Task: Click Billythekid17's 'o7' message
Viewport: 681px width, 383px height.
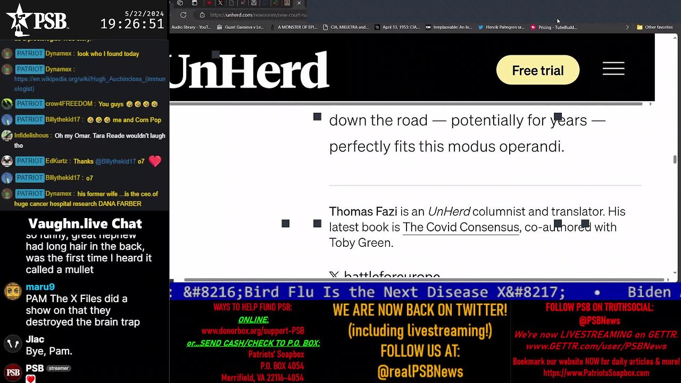Action: pos(89,178)
